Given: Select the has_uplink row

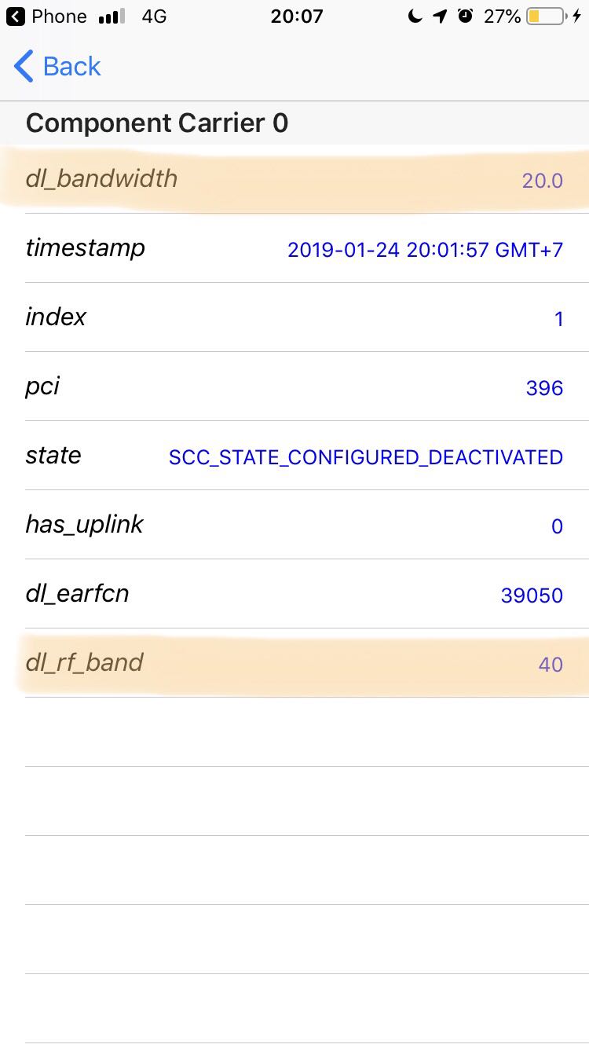Looking at the screenshot, I should point(294,525).
